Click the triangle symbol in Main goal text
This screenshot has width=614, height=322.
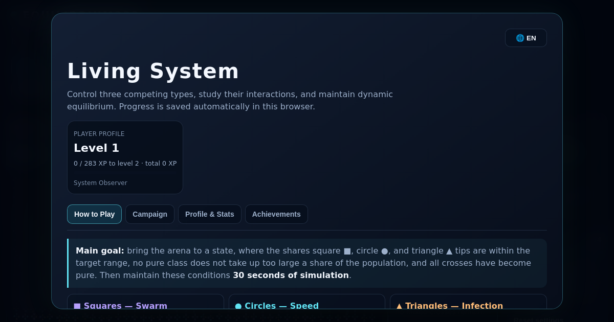pos(449,251)
